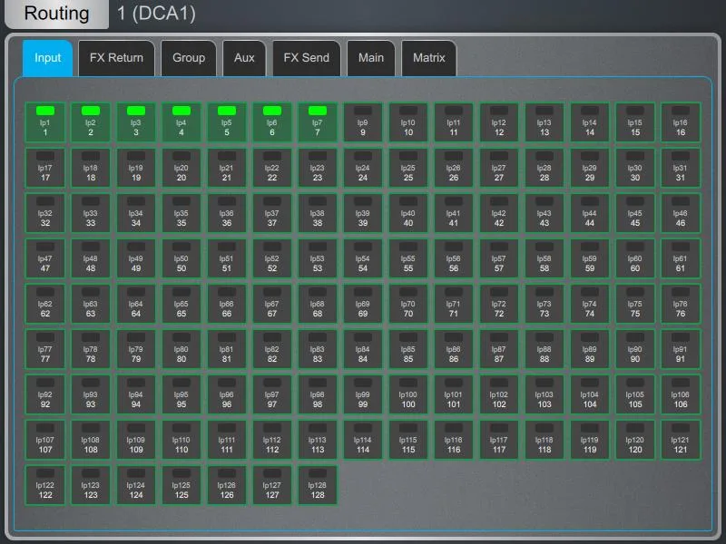Image resolution: width=726 pixels, height=544 pixels.
Task: Enable input Ip76
Action: tap(680, 304)
